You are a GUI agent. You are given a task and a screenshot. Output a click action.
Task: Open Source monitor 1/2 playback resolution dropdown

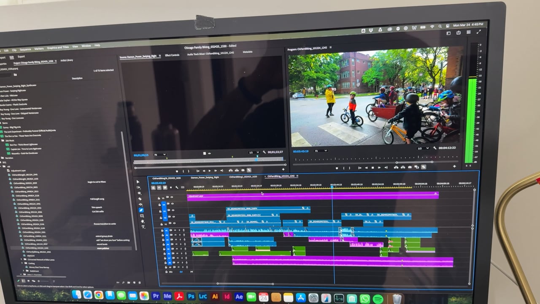254,152
